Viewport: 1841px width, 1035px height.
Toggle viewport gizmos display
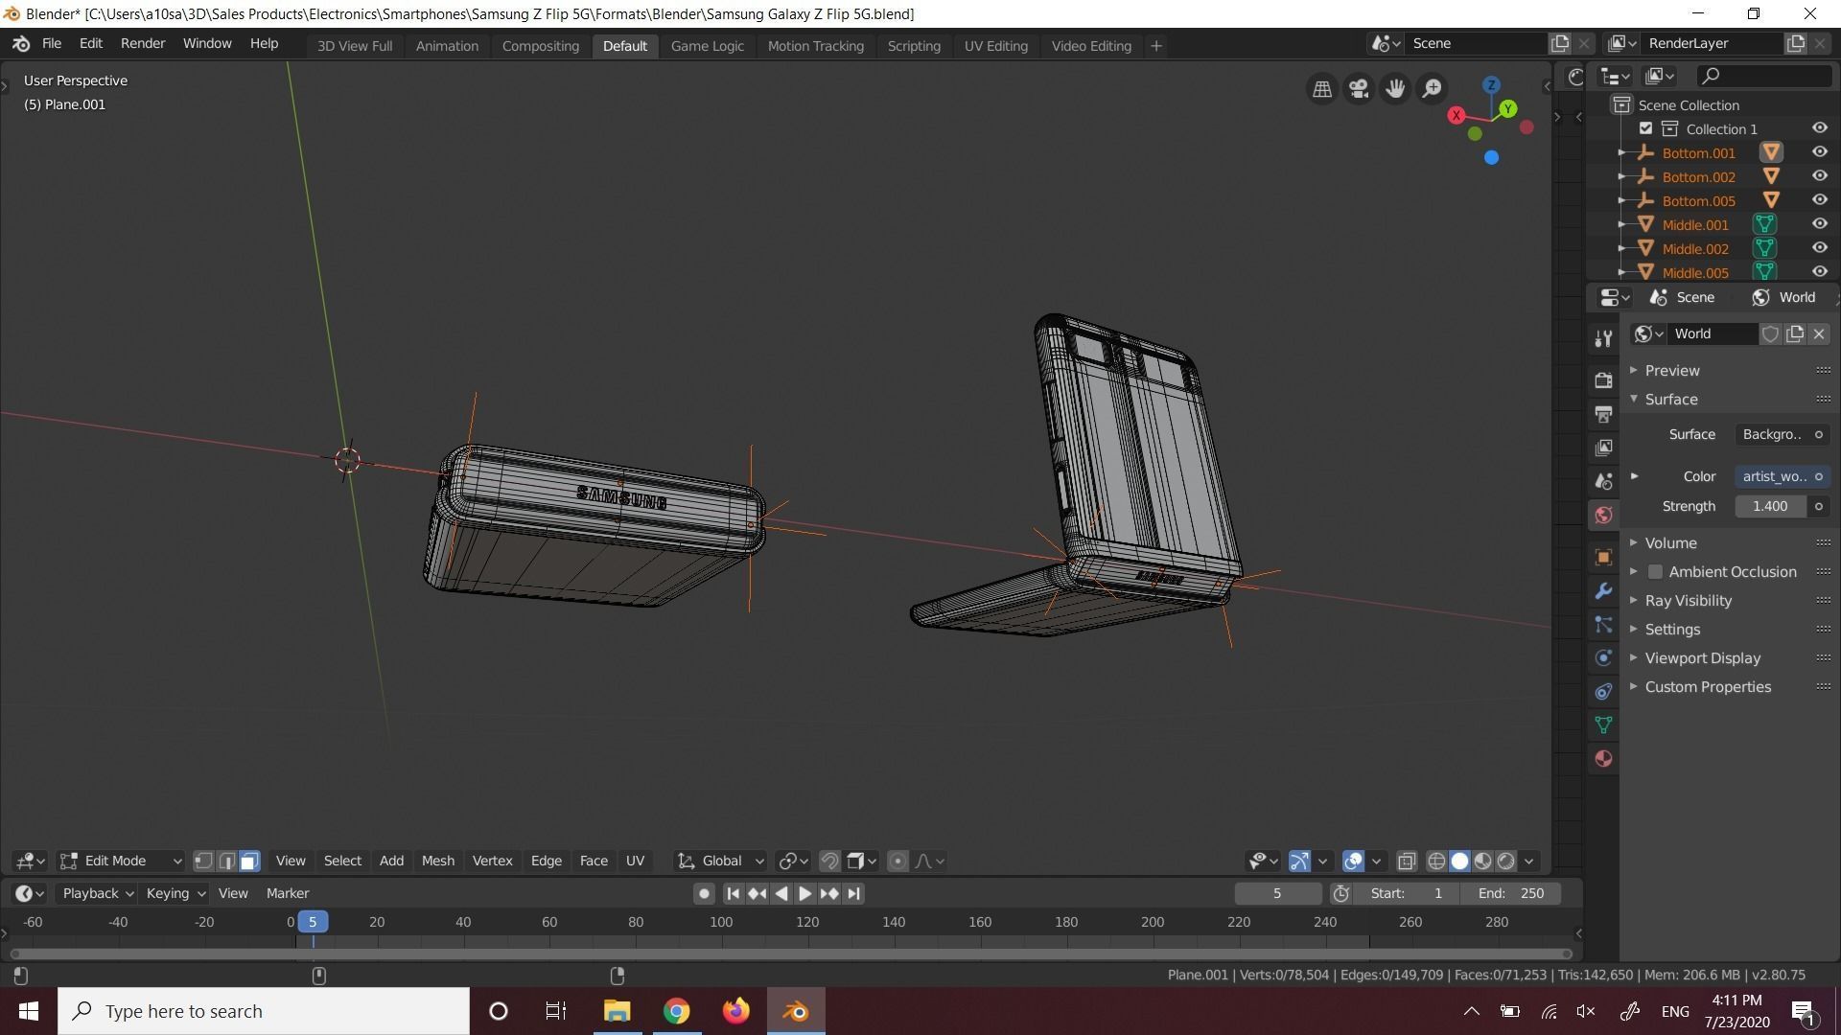[x=1299, y=861]
